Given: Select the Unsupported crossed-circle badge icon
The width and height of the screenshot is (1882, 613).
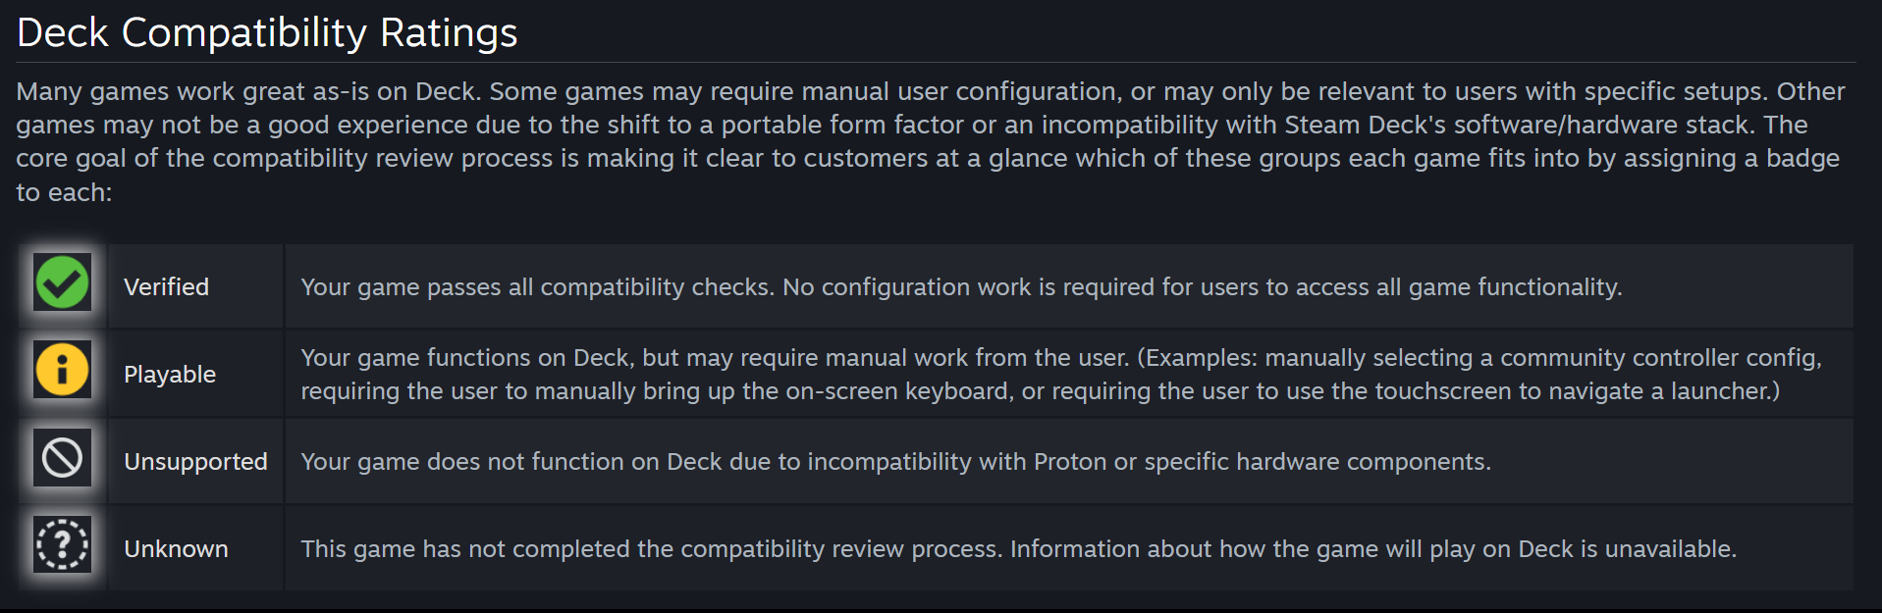Looking at the screenshot, I should (62, 457).
